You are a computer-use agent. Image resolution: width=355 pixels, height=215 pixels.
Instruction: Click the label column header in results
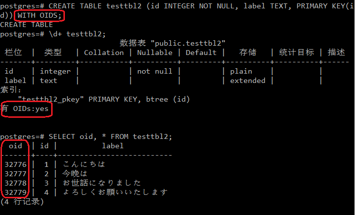tap(113, 146)
